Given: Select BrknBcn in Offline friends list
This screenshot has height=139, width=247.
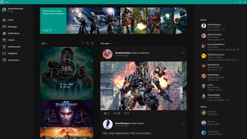Looking at the screenshot, I should [211, 121].
